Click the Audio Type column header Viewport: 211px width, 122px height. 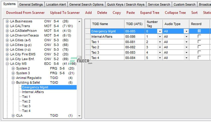[176, 24]
